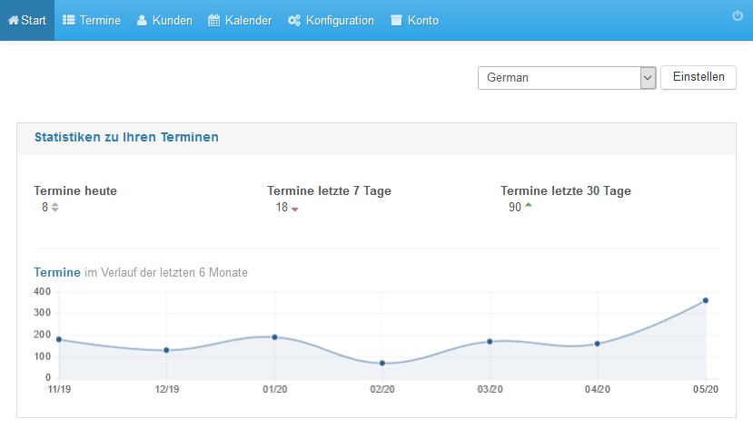Viewport: 753px width, 438px height.
Task: Click the archive box icon beside Konto
Action: click(396, 20)
